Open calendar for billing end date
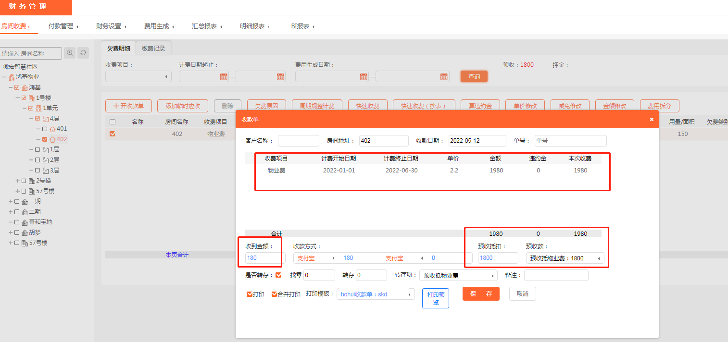Screen dimensions: 728x342 coord(280,76)
